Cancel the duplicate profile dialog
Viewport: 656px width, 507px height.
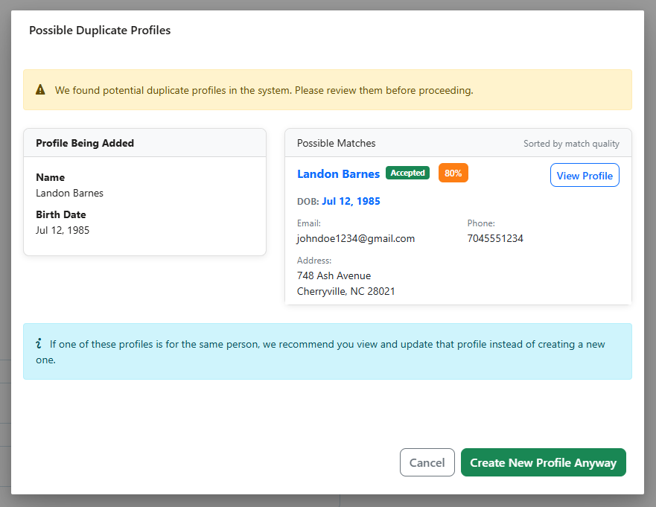tap(427, 462)
